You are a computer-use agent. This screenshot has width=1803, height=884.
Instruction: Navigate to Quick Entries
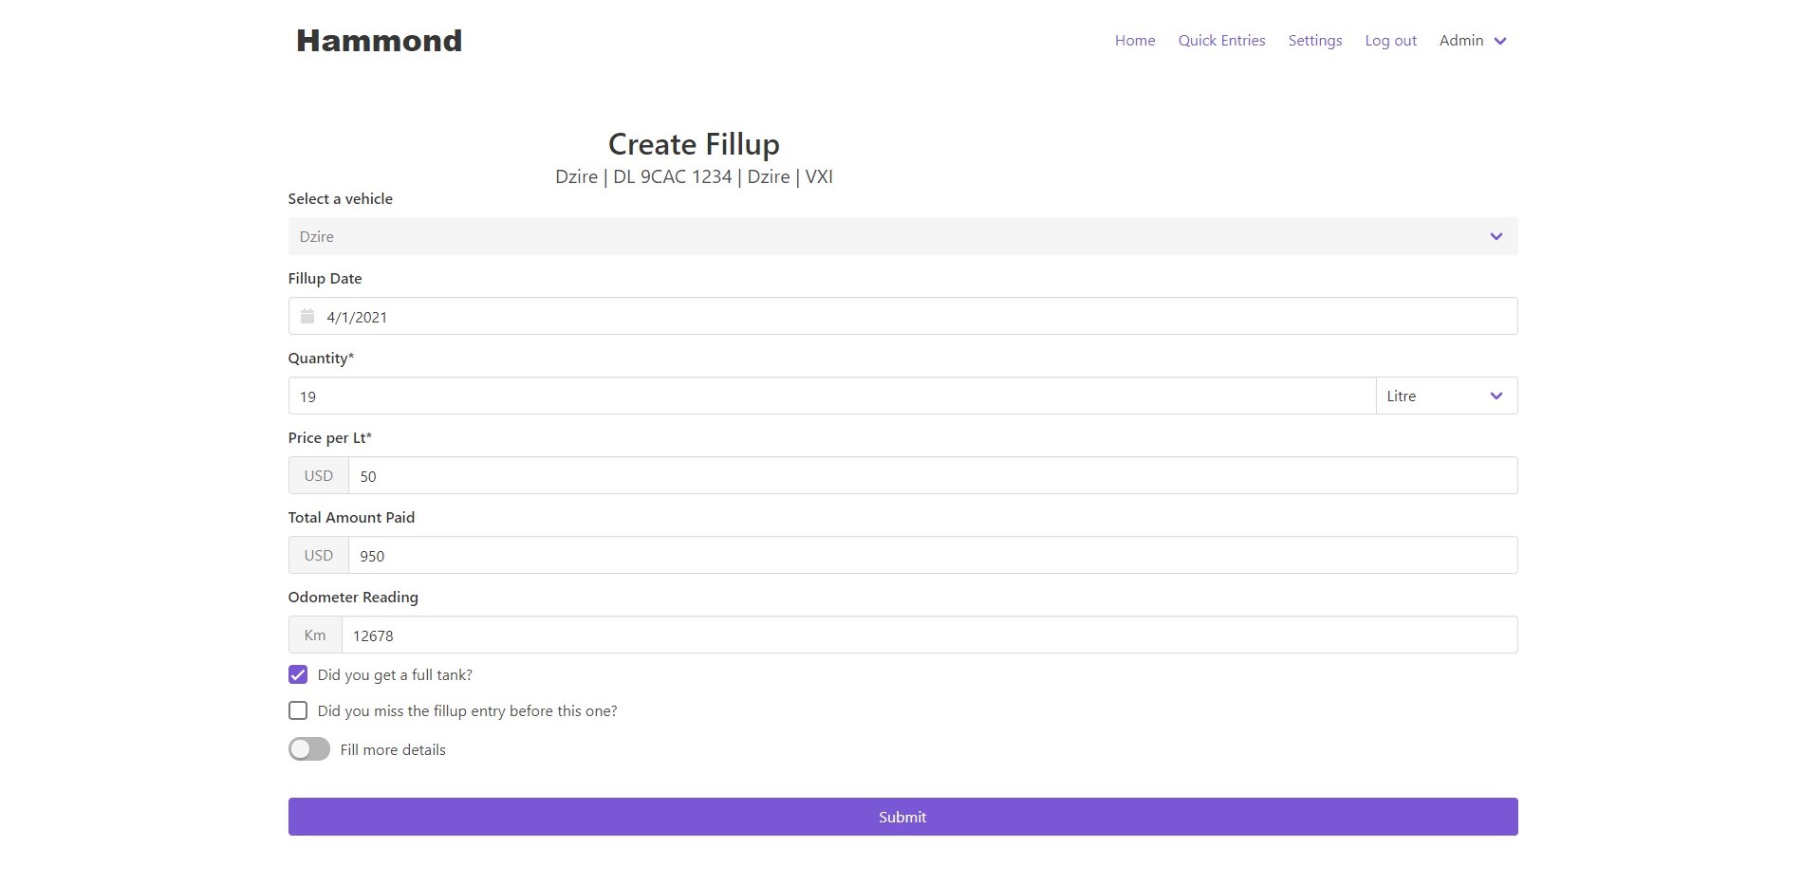pos(1221,41)
